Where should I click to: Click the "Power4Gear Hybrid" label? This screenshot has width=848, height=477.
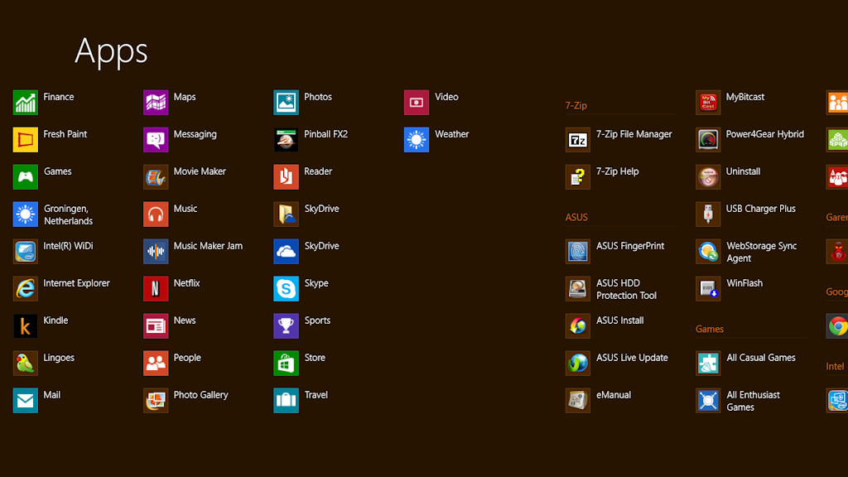tap(764, 134)
